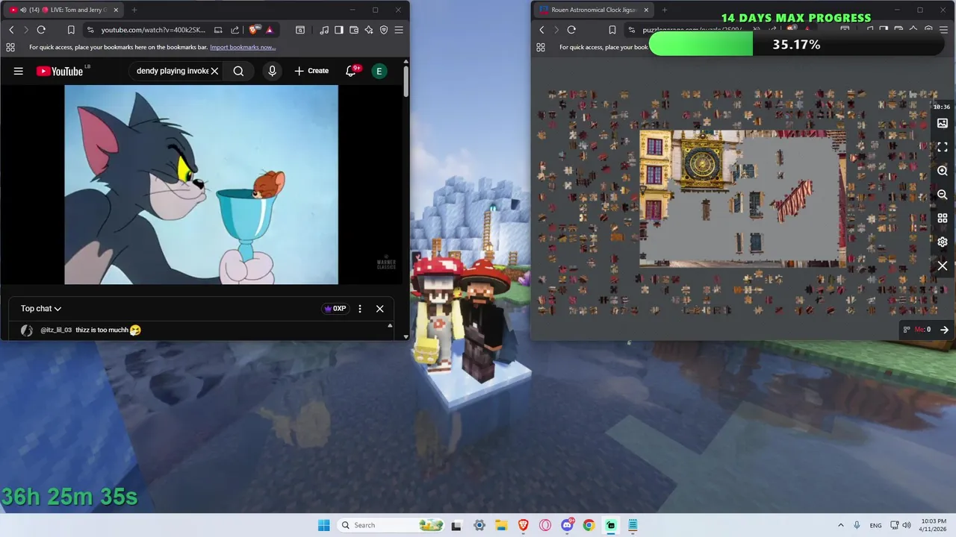The image size is (956, 537).
Task: Open apps grid on YouTube window bookmarks bar
Action: [x=10, y=47]
